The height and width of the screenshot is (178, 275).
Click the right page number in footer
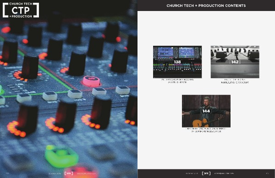(x=267, y=173)
